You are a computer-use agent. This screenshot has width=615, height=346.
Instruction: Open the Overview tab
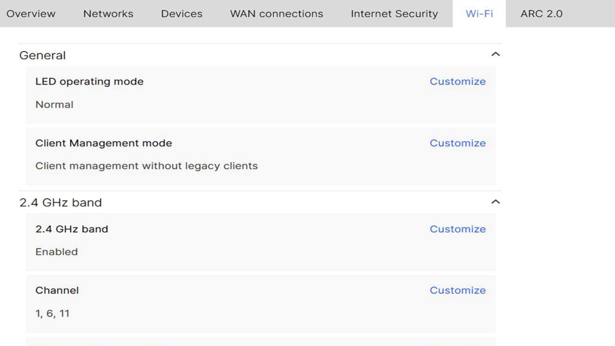click(x=31, y=14)
